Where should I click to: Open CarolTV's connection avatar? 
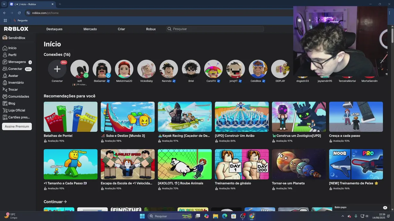(213, 69)
